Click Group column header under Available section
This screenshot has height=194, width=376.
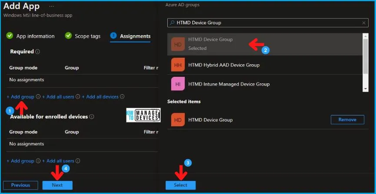72,132
